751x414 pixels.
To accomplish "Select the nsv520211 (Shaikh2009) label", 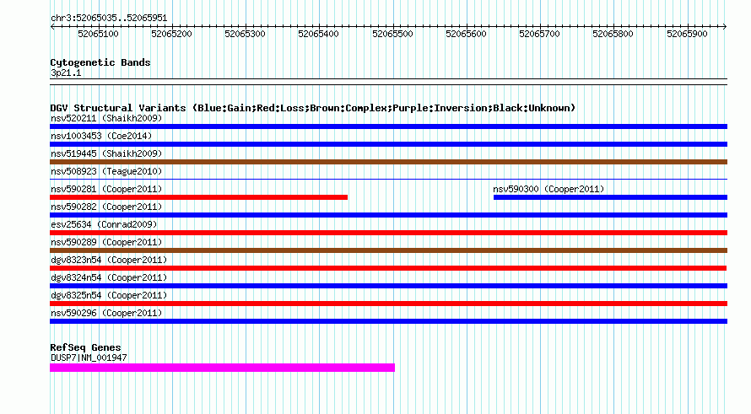I will [x=106, y=118].
